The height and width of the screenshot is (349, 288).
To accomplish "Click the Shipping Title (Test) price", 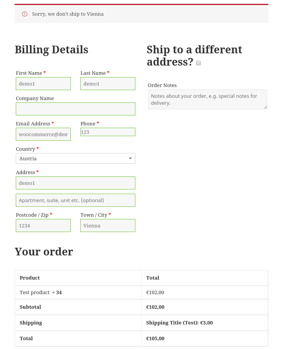I will 179,323.
